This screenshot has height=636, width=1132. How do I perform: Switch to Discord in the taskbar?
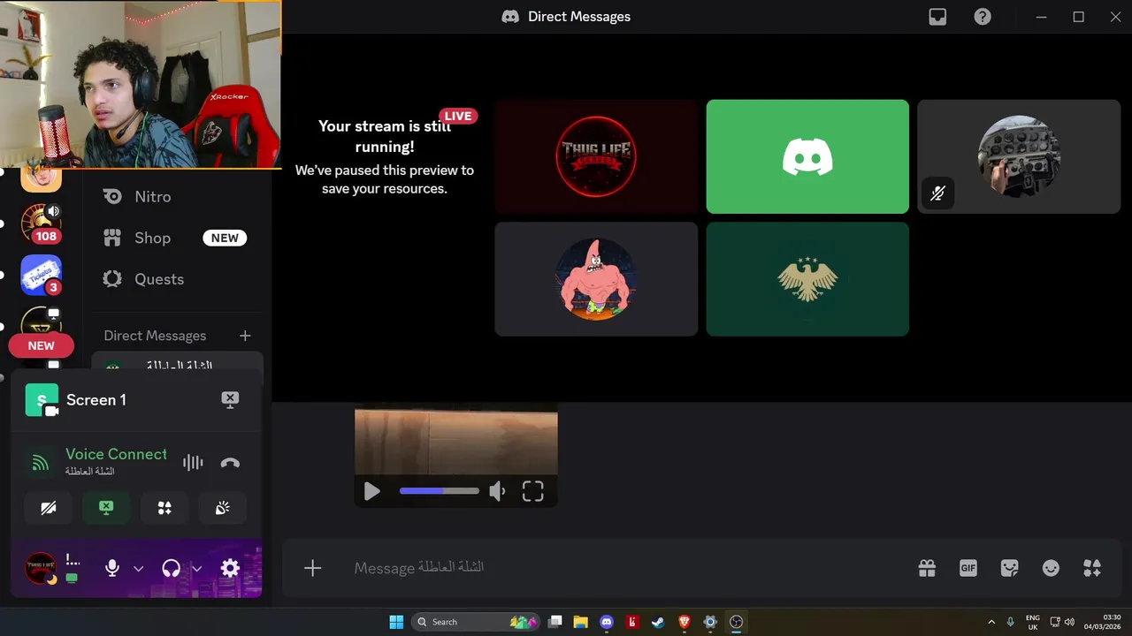606,622
